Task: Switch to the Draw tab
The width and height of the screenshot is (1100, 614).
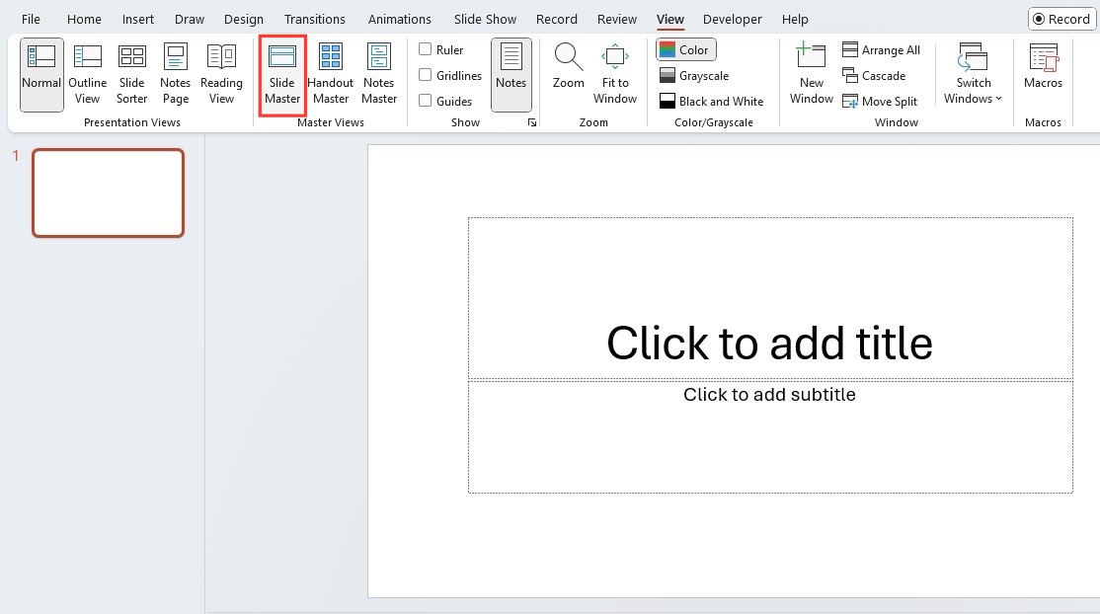Action: (x=190, y=19)
